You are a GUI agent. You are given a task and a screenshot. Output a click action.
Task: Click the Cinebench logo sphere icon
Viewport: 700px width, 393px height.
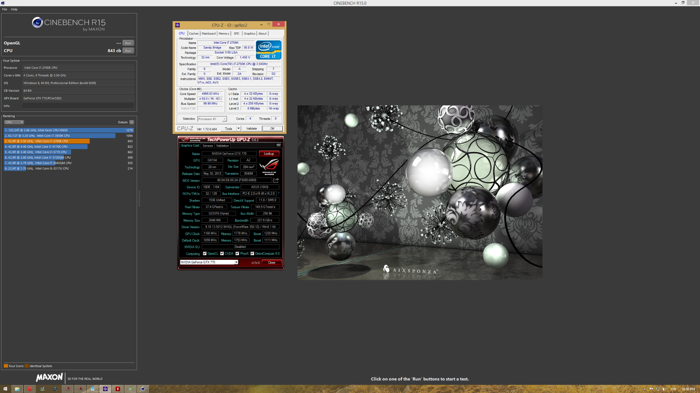(x=37, y=23)
